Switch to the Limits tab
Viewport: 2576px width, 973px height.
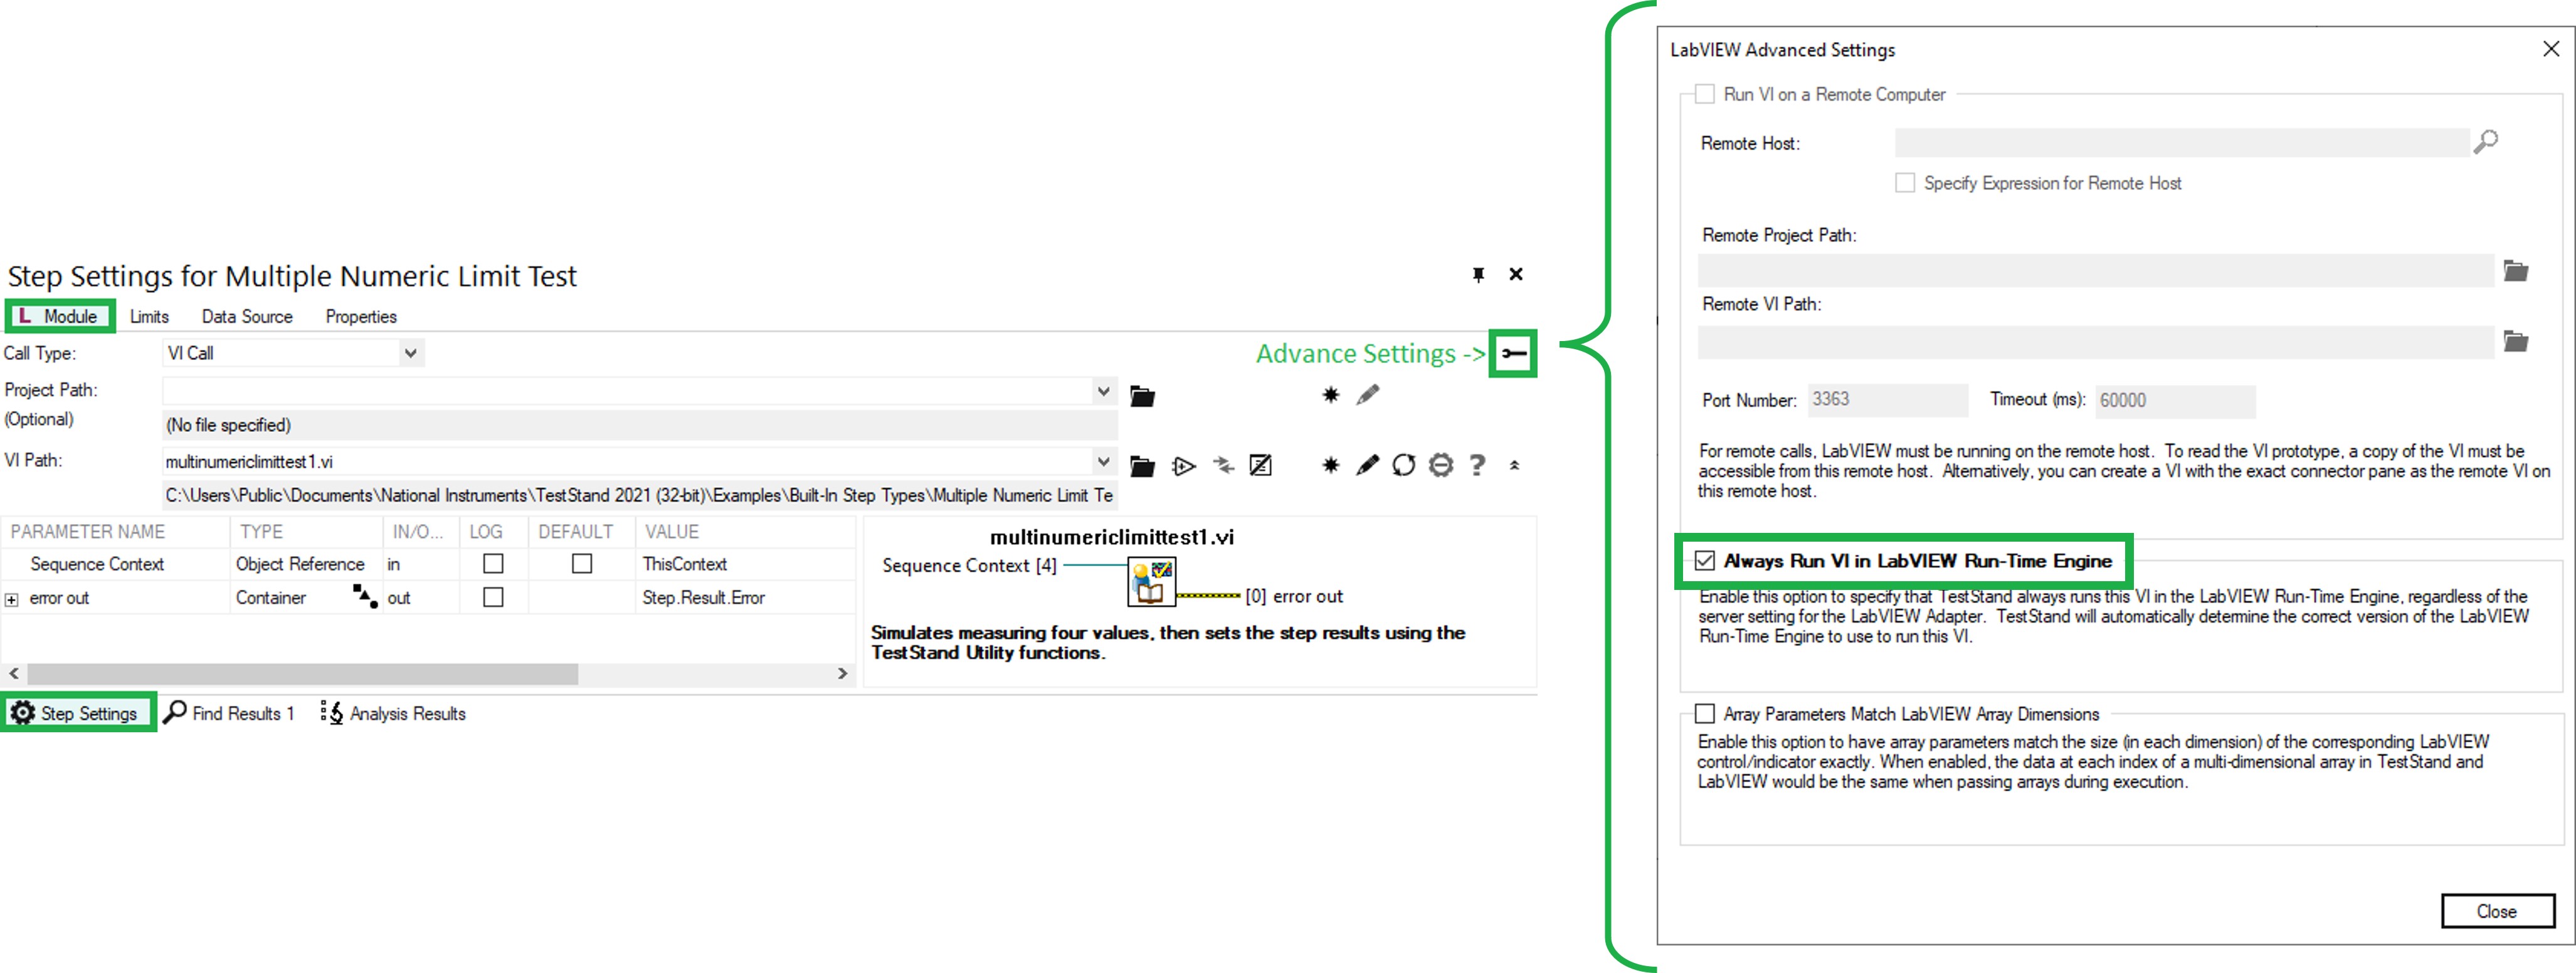tap(149, 317)
